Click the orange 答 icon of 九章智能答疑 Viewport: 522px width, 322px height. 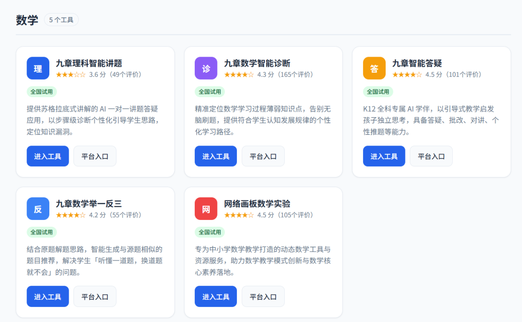(x=374, y=68)
